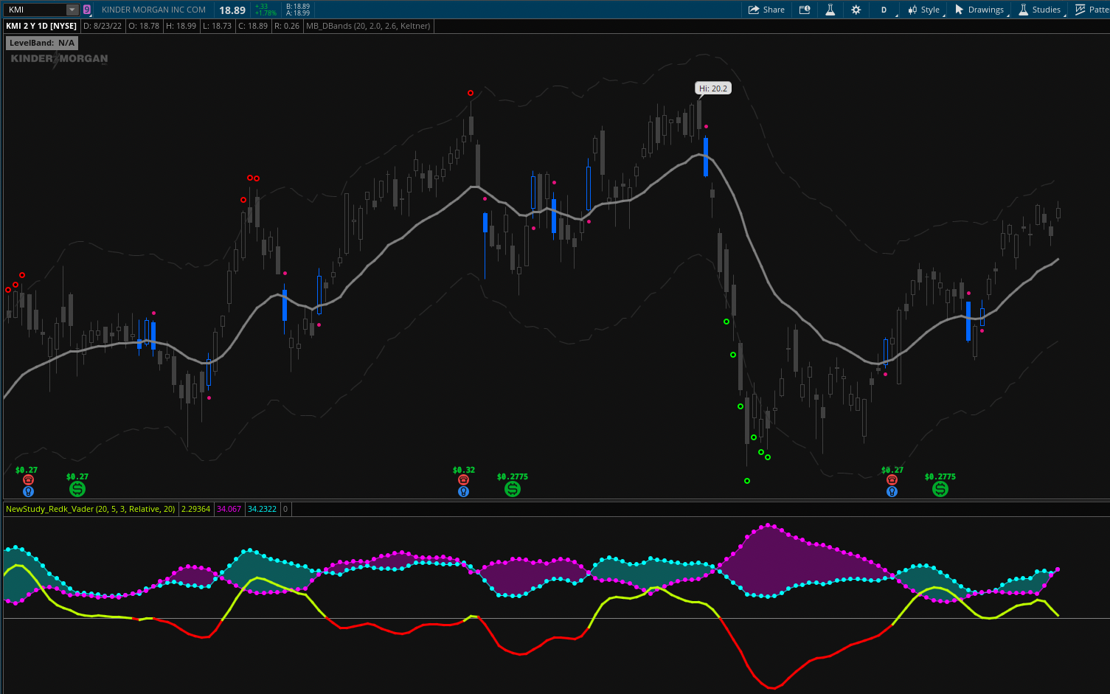Click the L: 18.73 low value

click(x=217, y=26)
